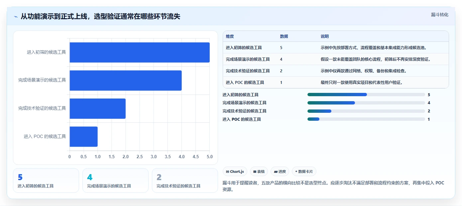
Task: Select the 数据卡片 chip
Action: tap(304, 172)
